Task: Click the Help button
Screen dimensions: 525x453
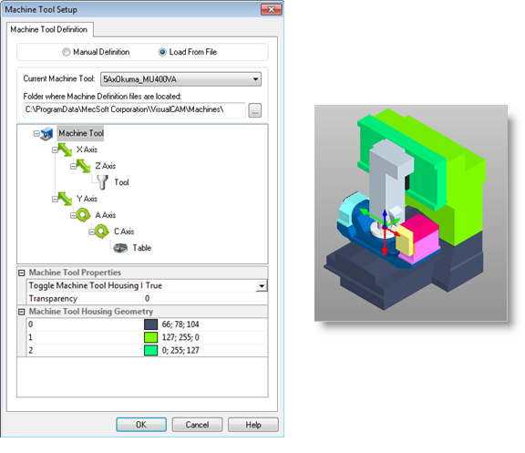Action: (x=253, y=425)
